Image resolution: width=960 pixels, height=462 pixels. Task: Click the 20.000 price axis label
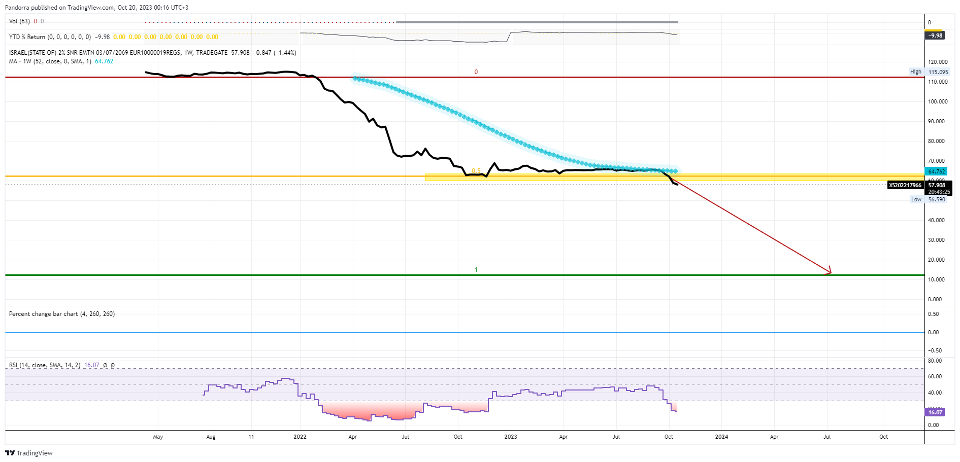(936, 260)
